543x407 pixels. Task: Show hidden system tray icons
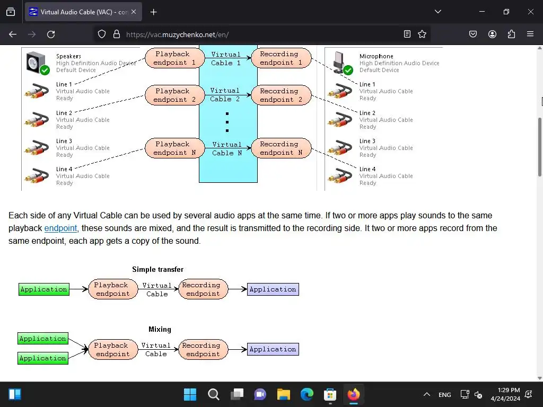[x=427, y=394]
